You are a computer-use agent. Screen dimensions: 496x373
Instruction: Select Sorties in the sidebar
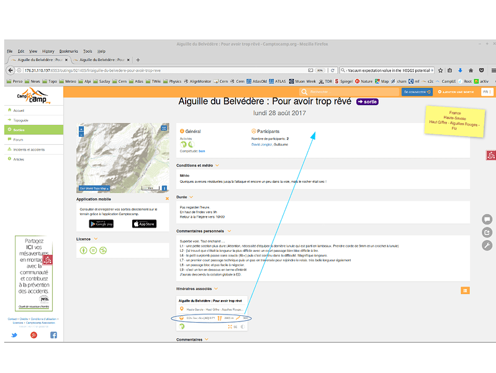(34, 130)
